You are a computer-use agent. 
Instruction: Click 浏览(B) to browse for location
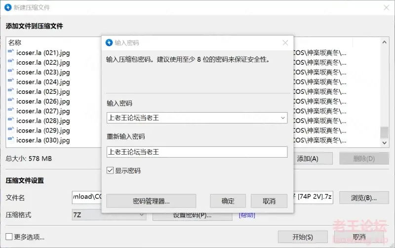(364, 198)
